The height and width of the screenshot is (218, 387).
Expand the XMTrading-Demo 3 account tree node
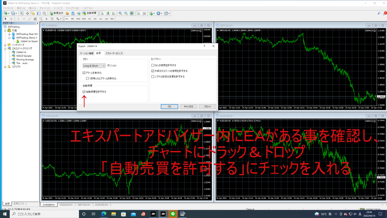[9, 38]
